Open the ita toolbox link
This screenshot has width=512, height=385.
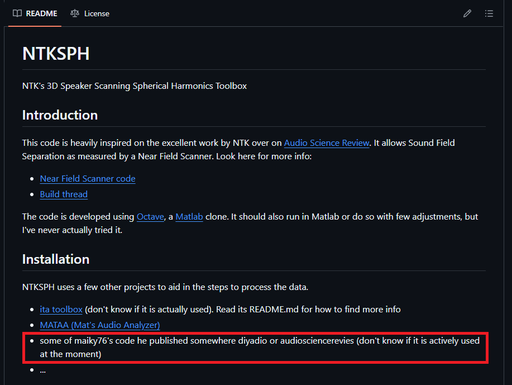61,309
